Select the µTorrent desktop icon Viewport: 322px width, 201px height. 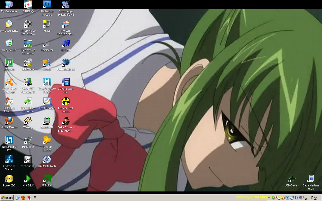pos(9,65)
